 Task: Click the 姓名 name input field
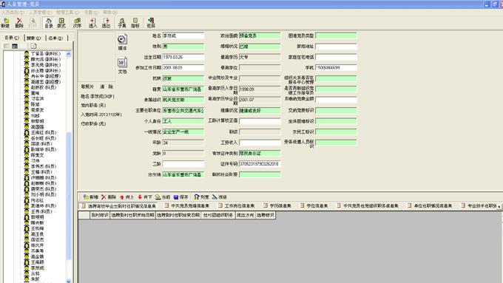pyautogui.click(x=183, y=35)
